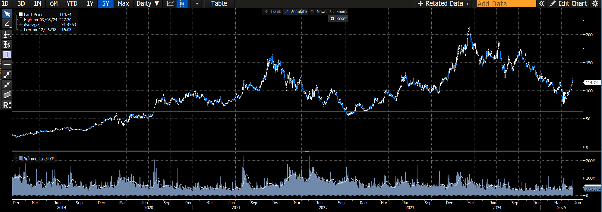Switch to the 1Y time range
The height and width of the screenshot is (212, 602).
coord(90,3)
